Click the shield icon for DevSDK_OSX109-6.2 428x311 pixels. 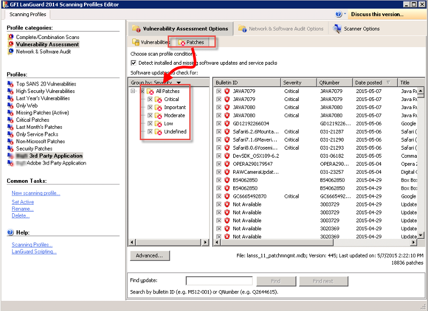click(x=227, y=156)
